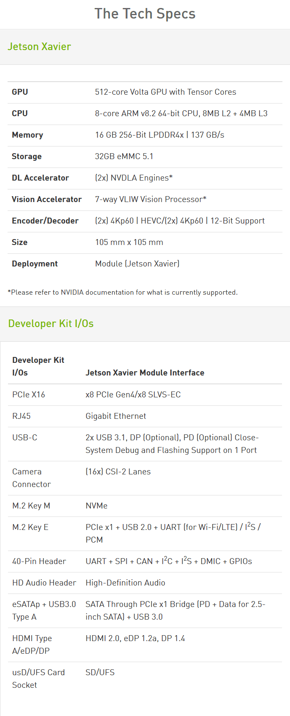Select the Memory row value
This screenshot has height=716, width=290.
pos(160,135)
